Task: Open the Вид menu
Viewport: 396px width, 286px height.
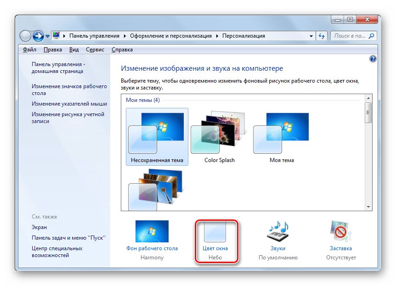Action: click(x=74, y=50)
